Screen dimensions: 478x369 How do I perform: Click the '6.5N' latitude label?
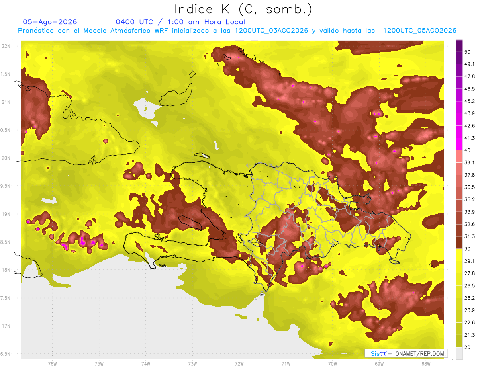[x=6, y=354]
